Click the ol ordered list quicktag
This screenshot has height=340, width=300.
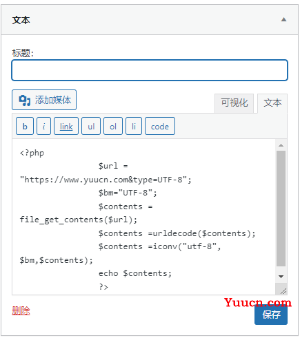[x=113, y=126]
